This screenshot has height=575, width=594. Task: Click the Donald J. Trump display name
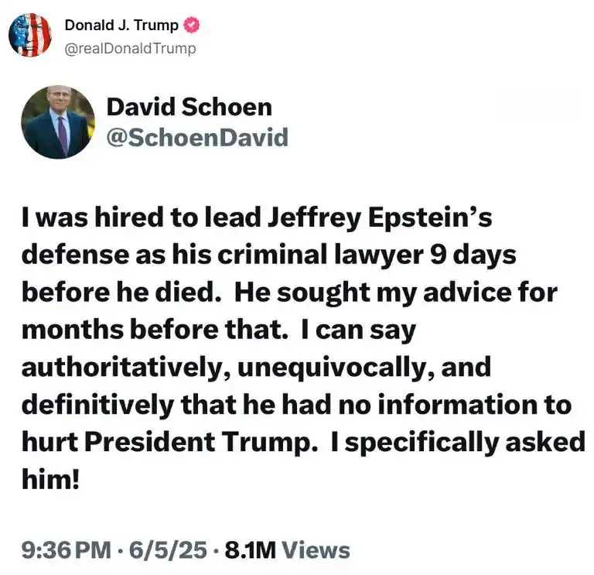[121, 25]
